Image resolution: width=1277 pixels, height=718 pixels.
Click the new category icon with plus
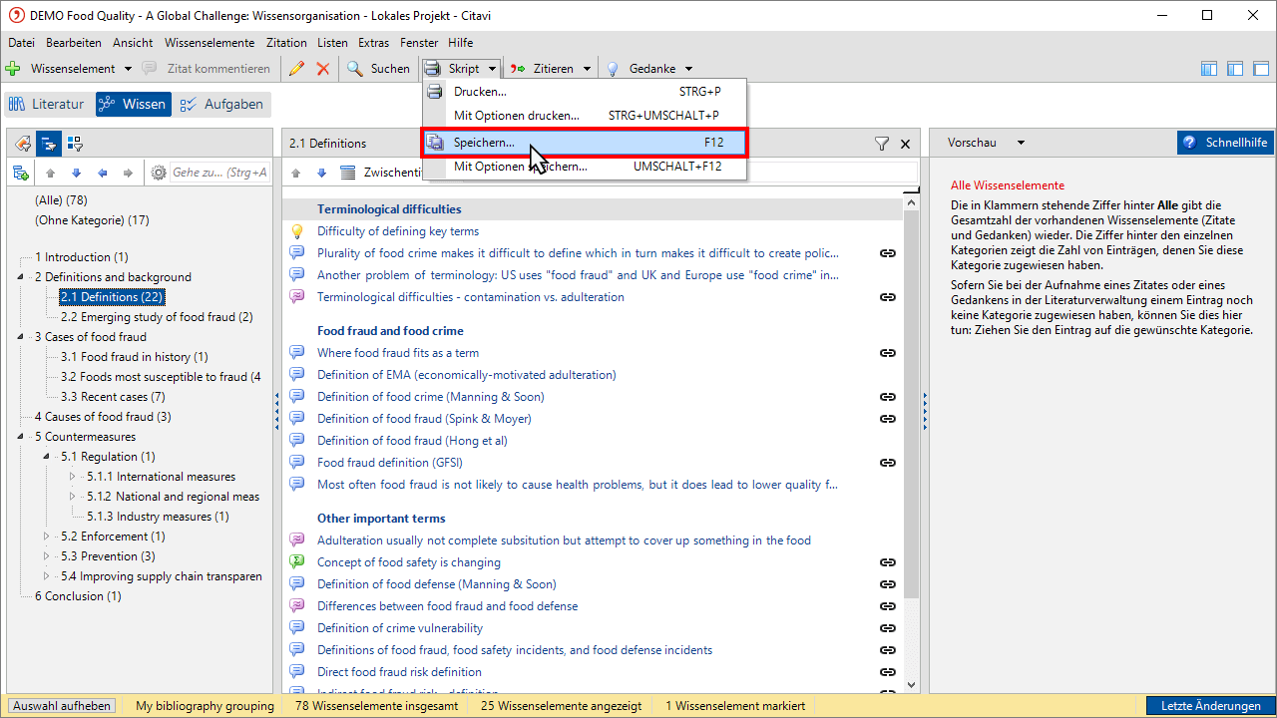click(x=21, y=173)
